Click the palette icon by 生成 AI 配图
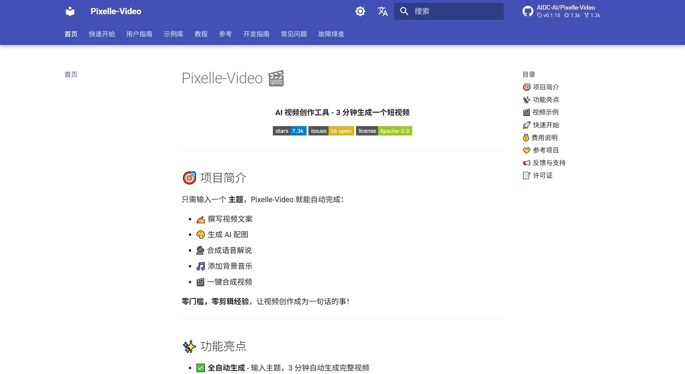This screenshot has width=685, height=374. (201, 235)
